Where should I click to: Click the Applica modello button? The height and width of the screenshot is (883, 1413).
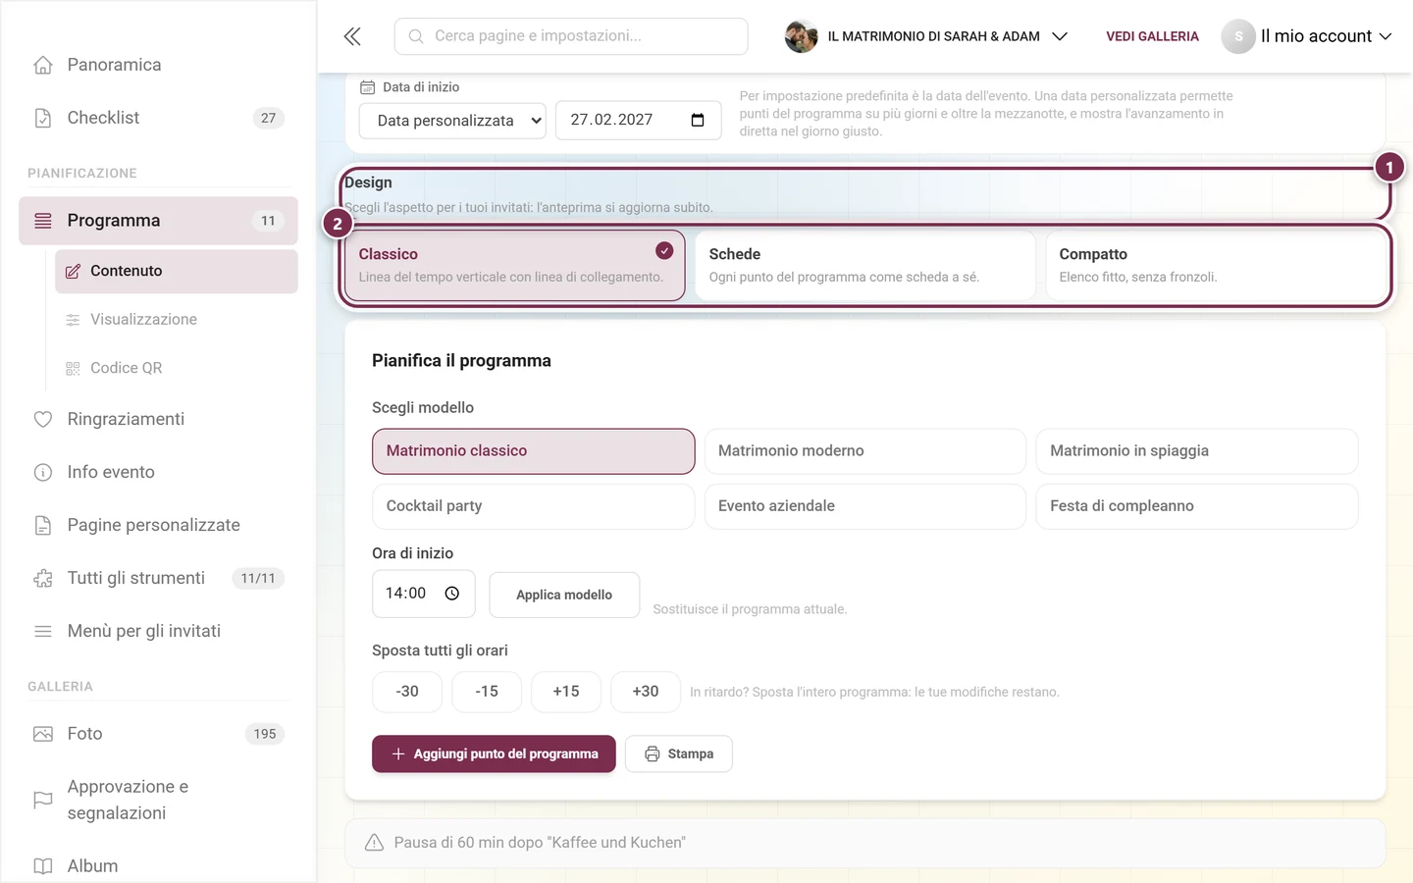[x=564, y=595]
